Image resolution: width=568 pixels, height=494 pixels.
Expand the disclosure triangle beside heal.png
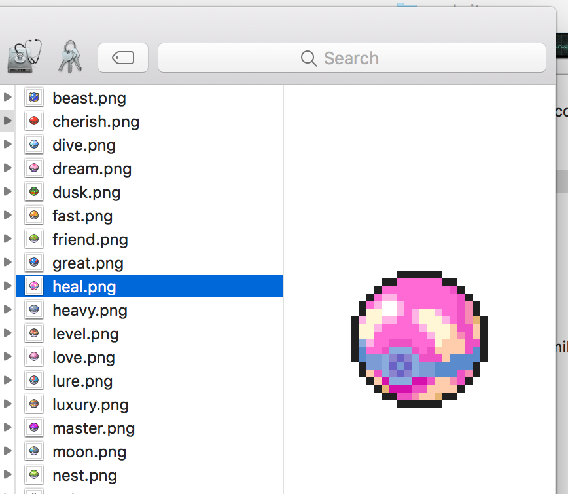coord(7,286)
